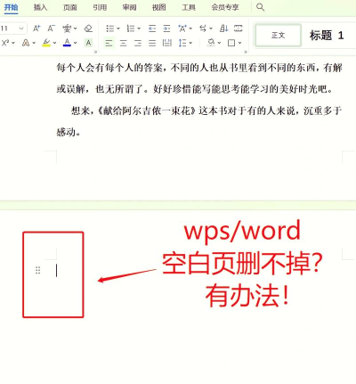The width and height of the screenshot is (356, 384).
Task: Click in the text '感动。'
Action: [x=69, y=132]
